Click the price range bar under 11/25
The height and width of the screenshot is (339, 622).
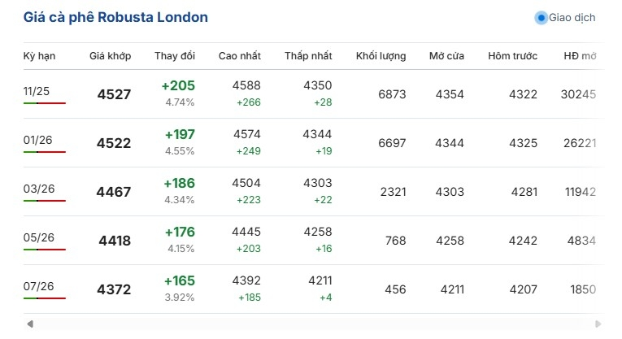[x=45, y=104]
